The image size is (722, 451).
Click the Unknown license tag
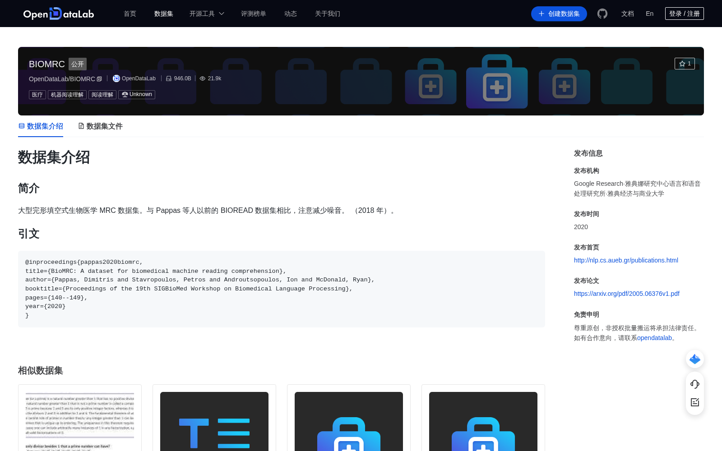coord(137,95)
